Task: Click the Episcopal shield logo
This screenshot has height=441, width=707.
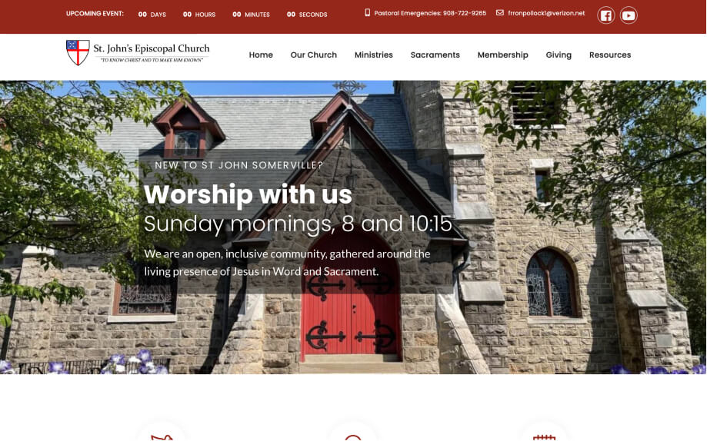Action: tap(78, 53)
